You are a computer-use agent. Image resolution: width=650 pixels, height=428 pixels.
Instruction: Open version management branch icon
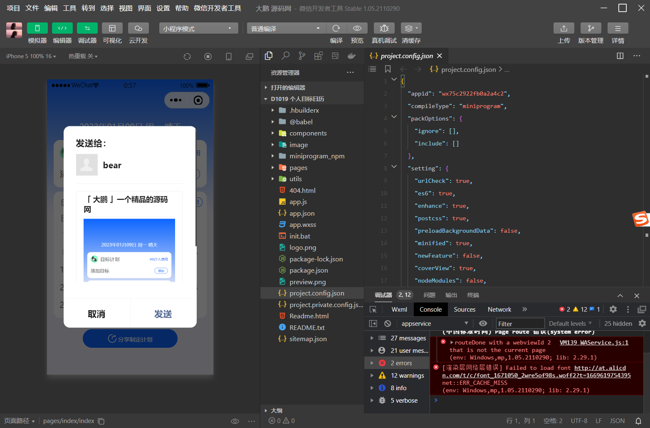click(591, 28)
